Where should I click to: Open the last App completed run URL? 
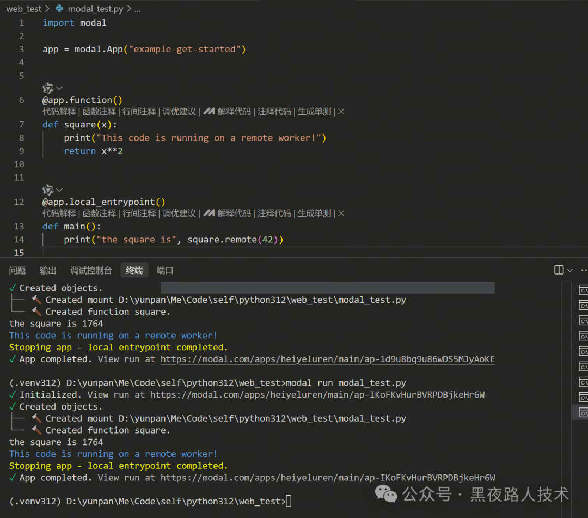click(x=328, y=478)
